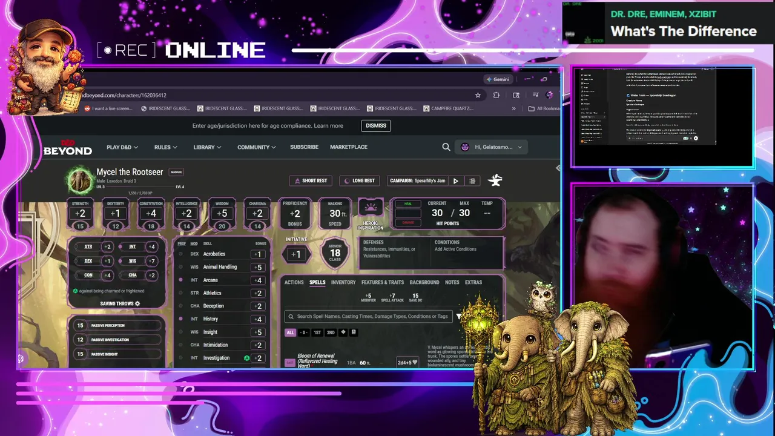Screen dimensions: 775x436
Task: Take a LONG REST
Action: point(360,180)
